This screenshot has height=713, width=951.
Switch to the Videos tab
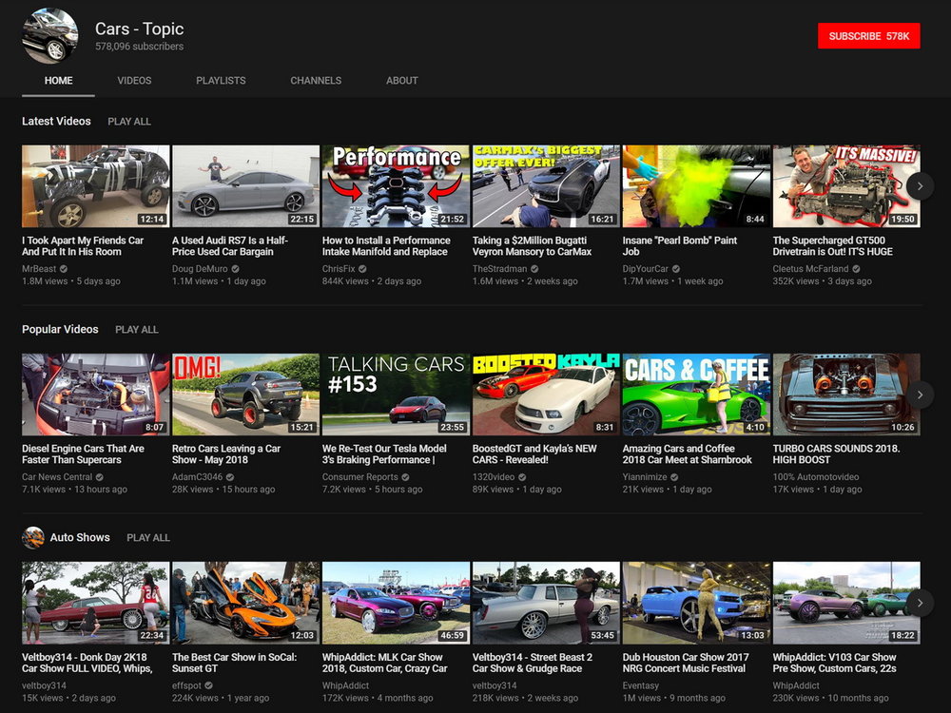(134, 81)
